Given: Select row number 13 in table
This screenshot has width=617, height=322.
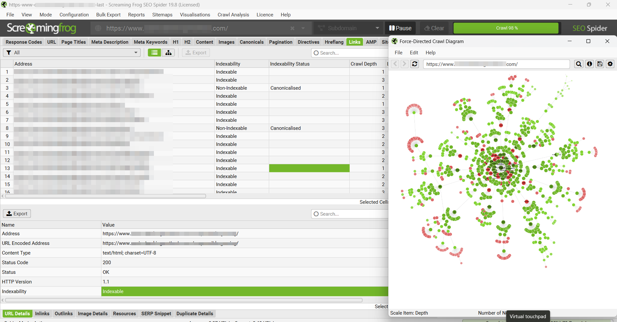Looking at the screenshot, I should pyautogui.click(x=7, y=168).
